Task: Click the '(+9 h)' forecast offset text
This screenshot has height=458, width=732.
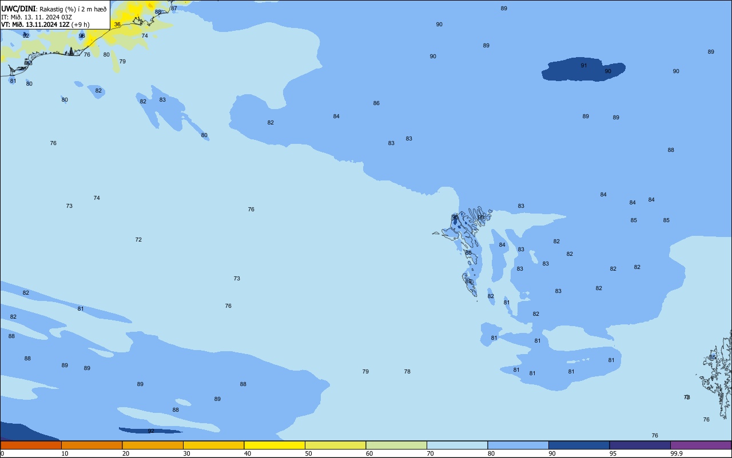Action: click(81, 25)
